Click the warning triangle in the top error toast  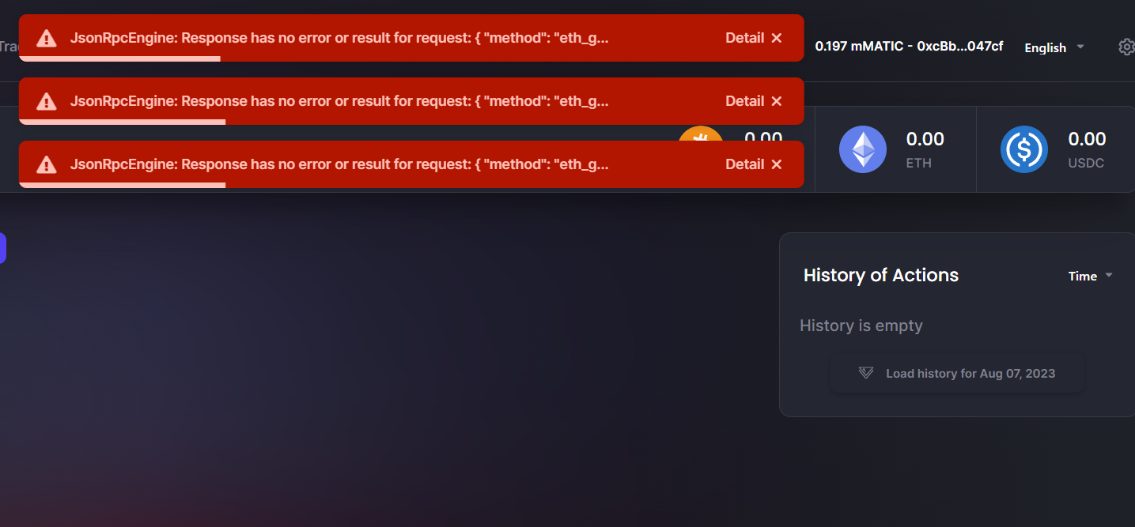[47, 38]
